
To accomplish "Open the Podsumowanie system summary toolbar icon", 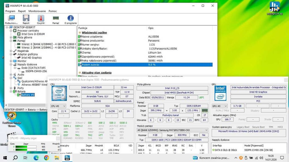I will (12, 20).
